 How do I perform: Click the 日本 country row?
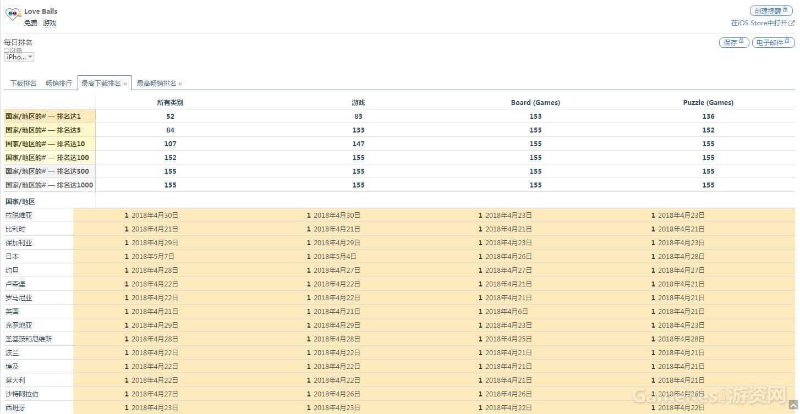coord(399,257)
